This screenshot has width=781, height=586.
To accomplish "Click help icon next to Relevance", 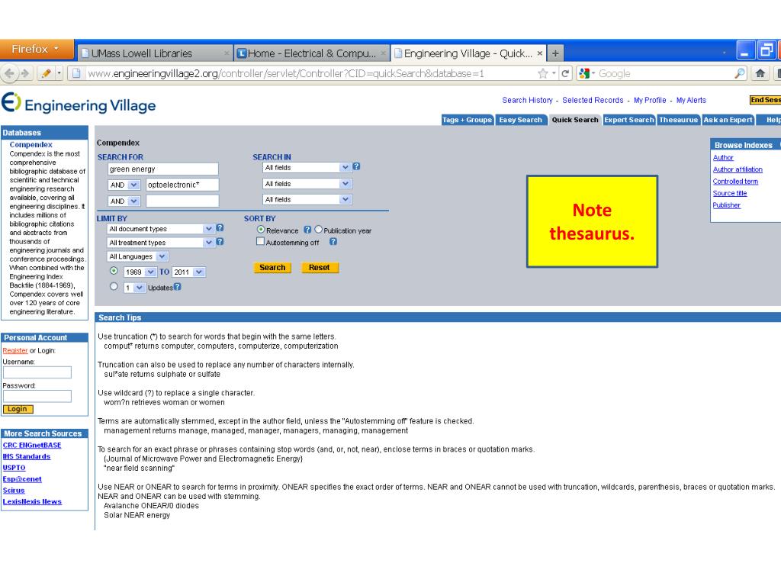I will click(x=307, y=230).
